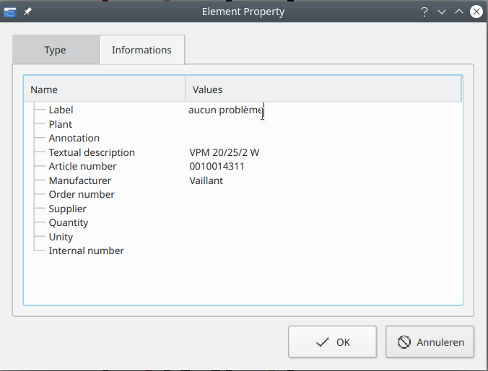Image resolution: width=488 pixels, height=371 pixels.
Task: Click the Name column header
Action: tap(105, 90)
